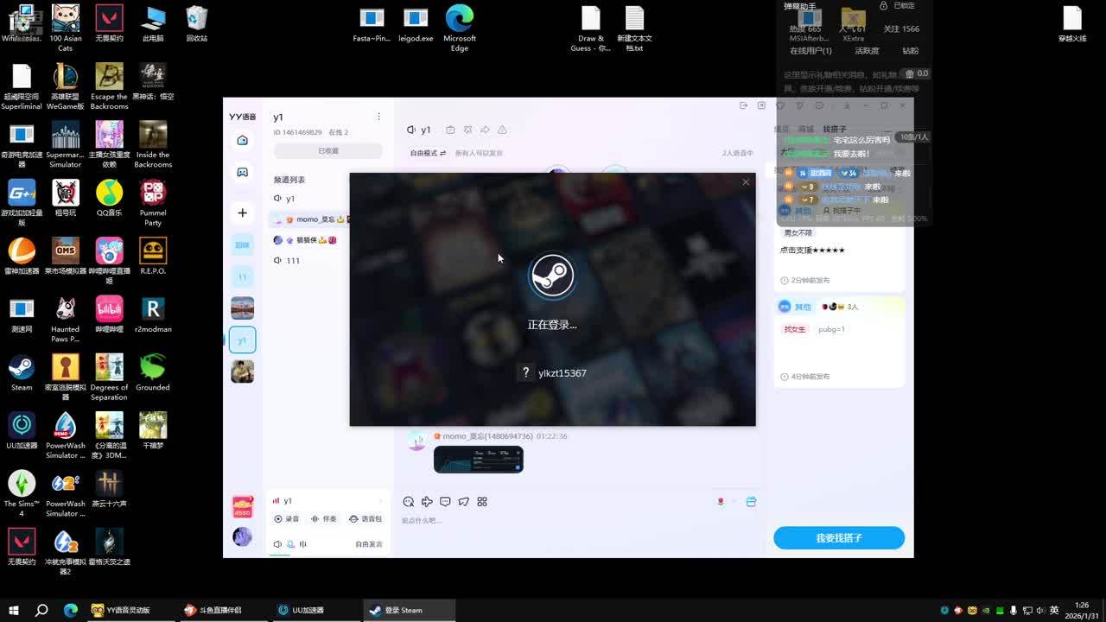The height and width of the screenshot is (622, 1106).
Task: Click the blue calendar icon right of chat toolbar
Action: (751, 502)
